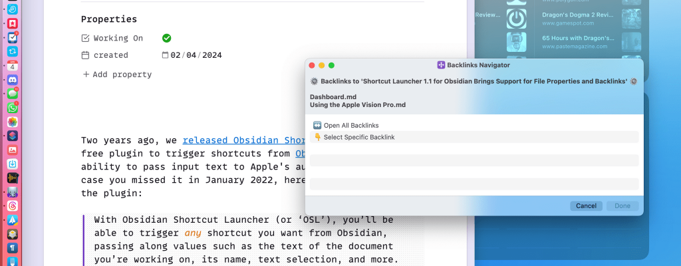Select Open All Backlinks option
Screen dimensions: 681x266
350,125
